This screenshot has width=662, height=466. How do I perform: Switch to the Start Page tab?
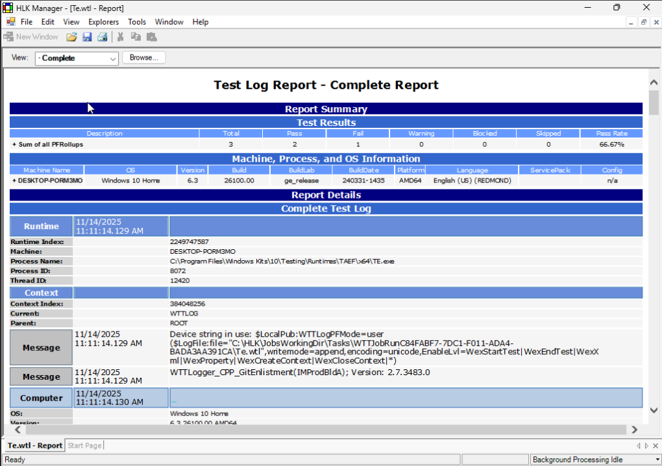point(84,446)
